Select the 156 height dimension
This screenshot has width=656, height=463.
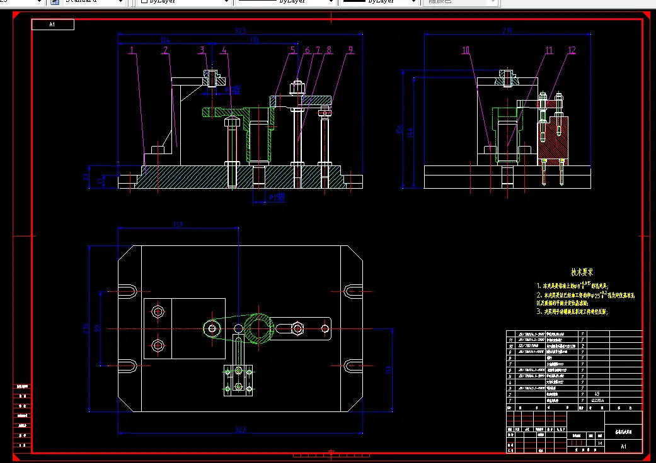click(399, 130)
